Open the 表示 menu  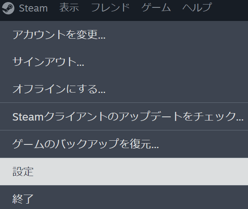(x=69, y=8)
